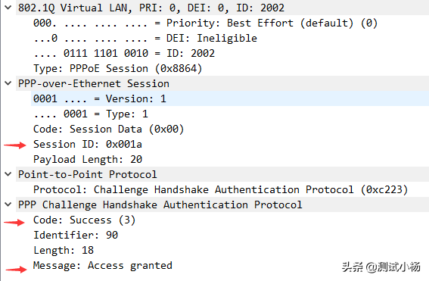Select Code: Success (3) row
Screen dimensions: 429x281
click(x=230, y=220)
